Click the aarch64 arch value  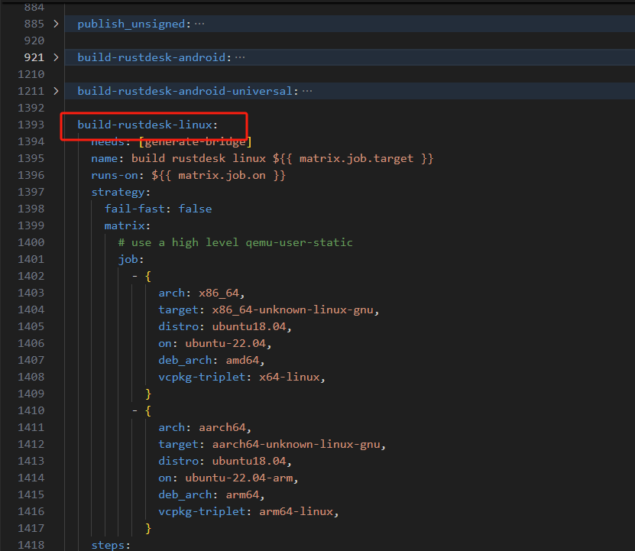[x=222, y=427]
